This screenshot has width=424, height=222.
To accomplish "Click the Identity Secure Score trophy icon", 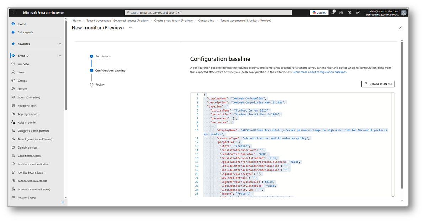I will click(13, 172).
